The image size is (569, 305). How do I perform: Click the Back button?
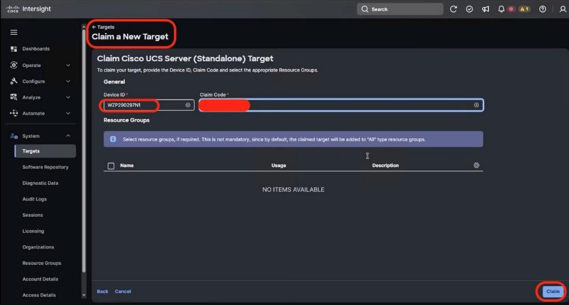102,291
